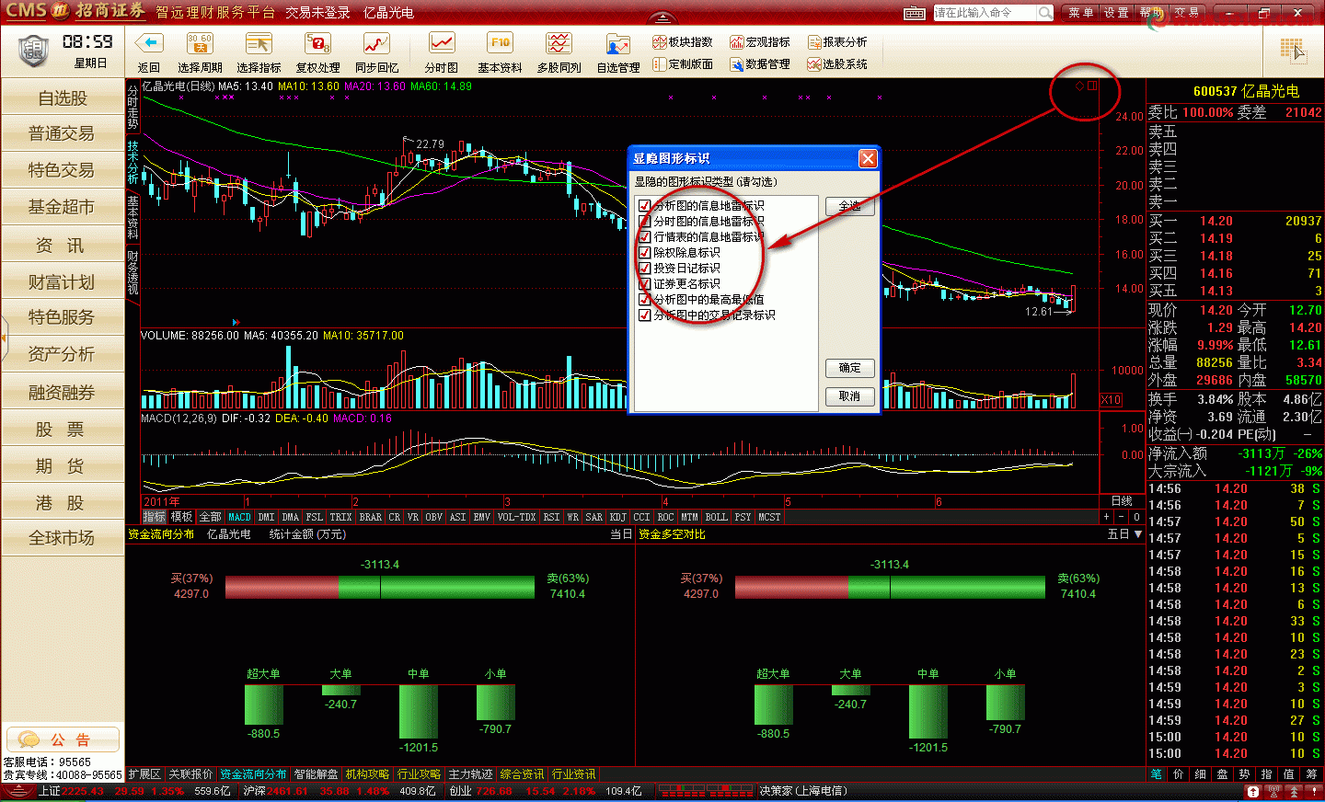Open 板块指数 in toolbar
The height and width of the screenshot is (802, 1325).
click(683, 42)
